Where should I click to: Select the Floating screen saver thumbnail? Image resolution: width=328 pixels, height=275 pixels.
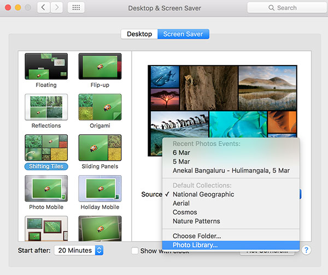pyautogui.click(x=46, y=67)
